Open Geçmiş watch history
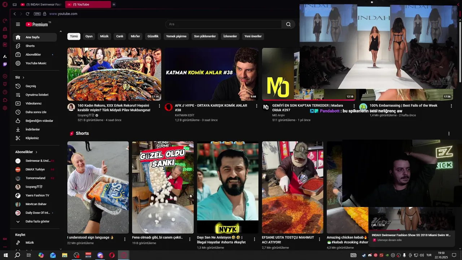This screenshot has height=260, width=462. 35,86
